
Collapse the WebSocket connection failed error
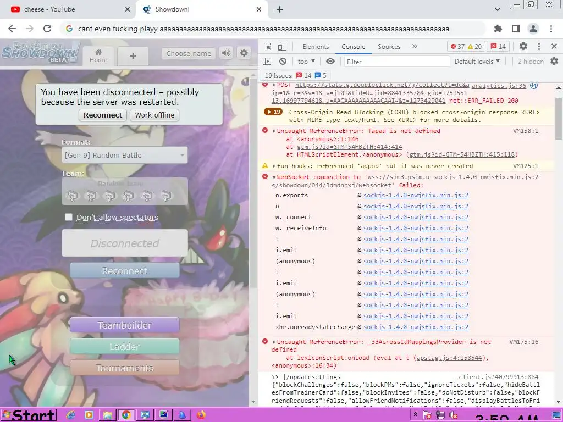(x=274, y=177)
